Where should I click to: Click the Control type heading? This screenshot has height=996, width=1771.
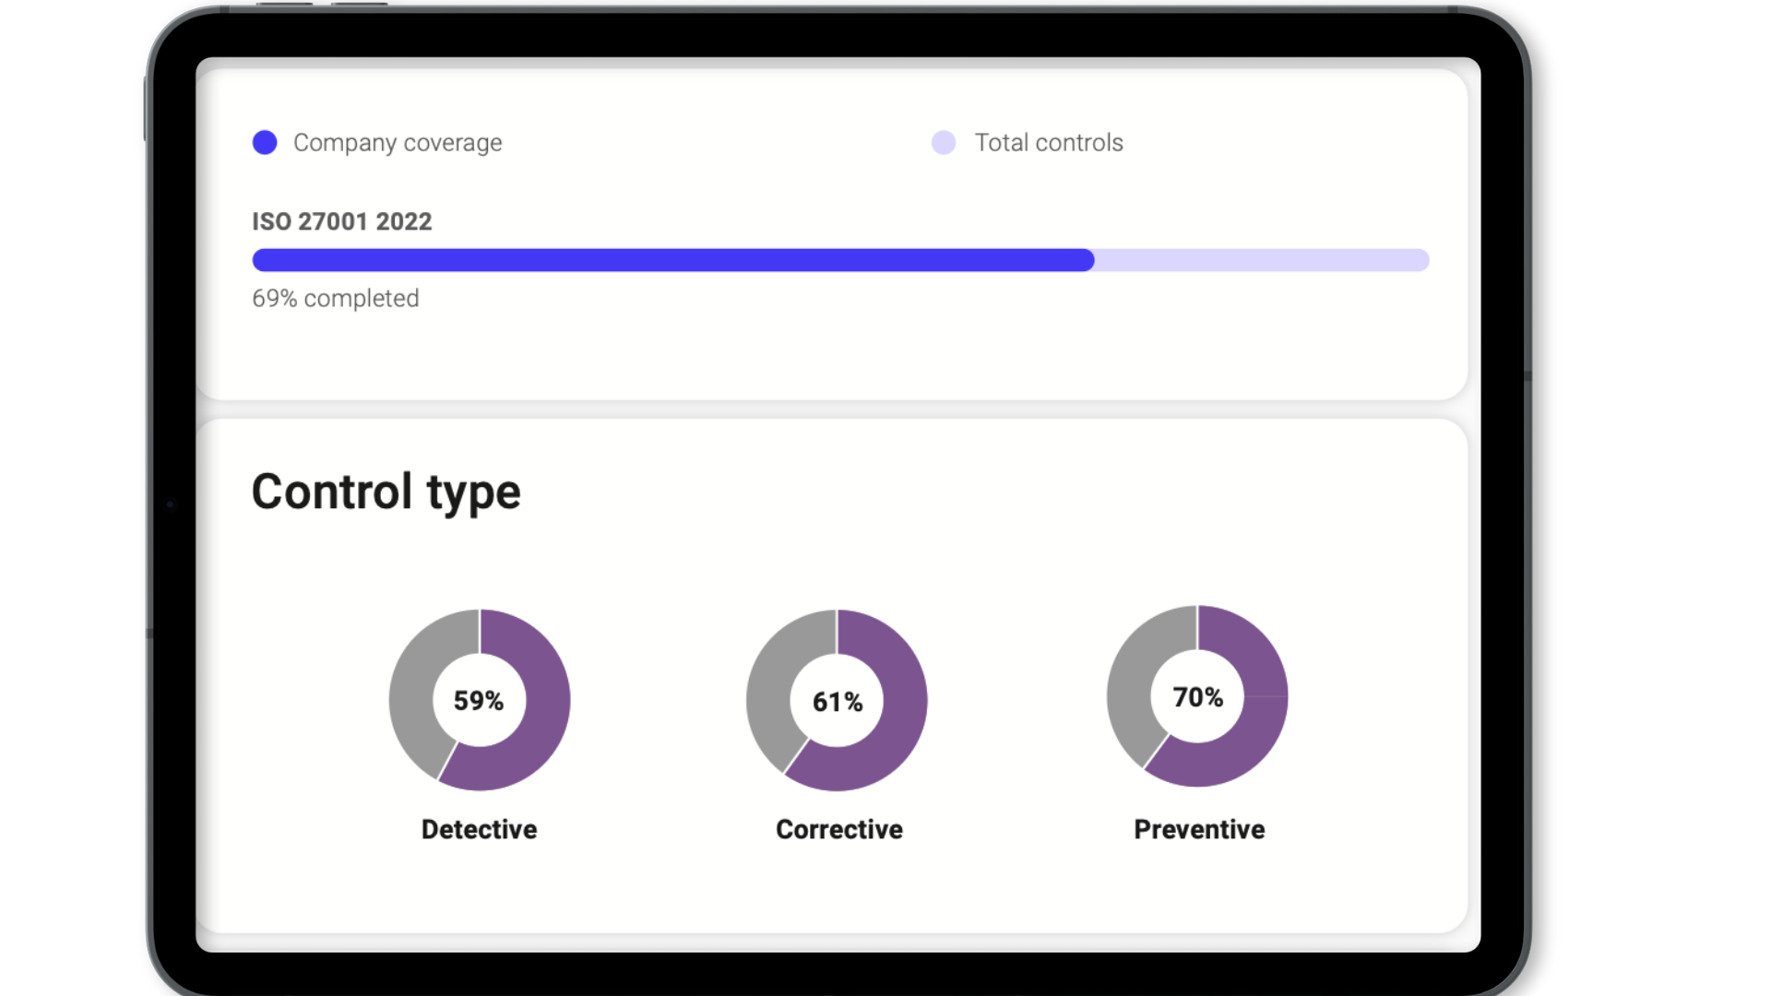[386, 492]
